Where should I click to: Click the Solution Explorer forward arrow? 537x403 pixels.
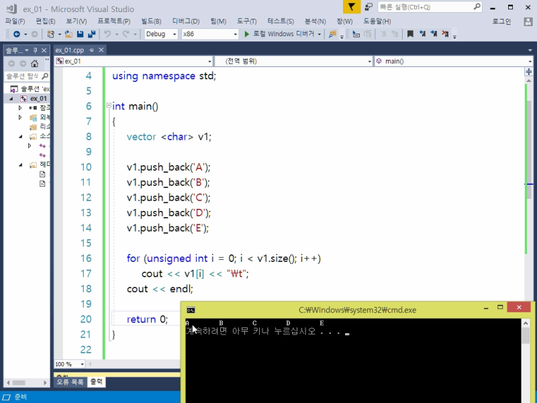[23, 63]
